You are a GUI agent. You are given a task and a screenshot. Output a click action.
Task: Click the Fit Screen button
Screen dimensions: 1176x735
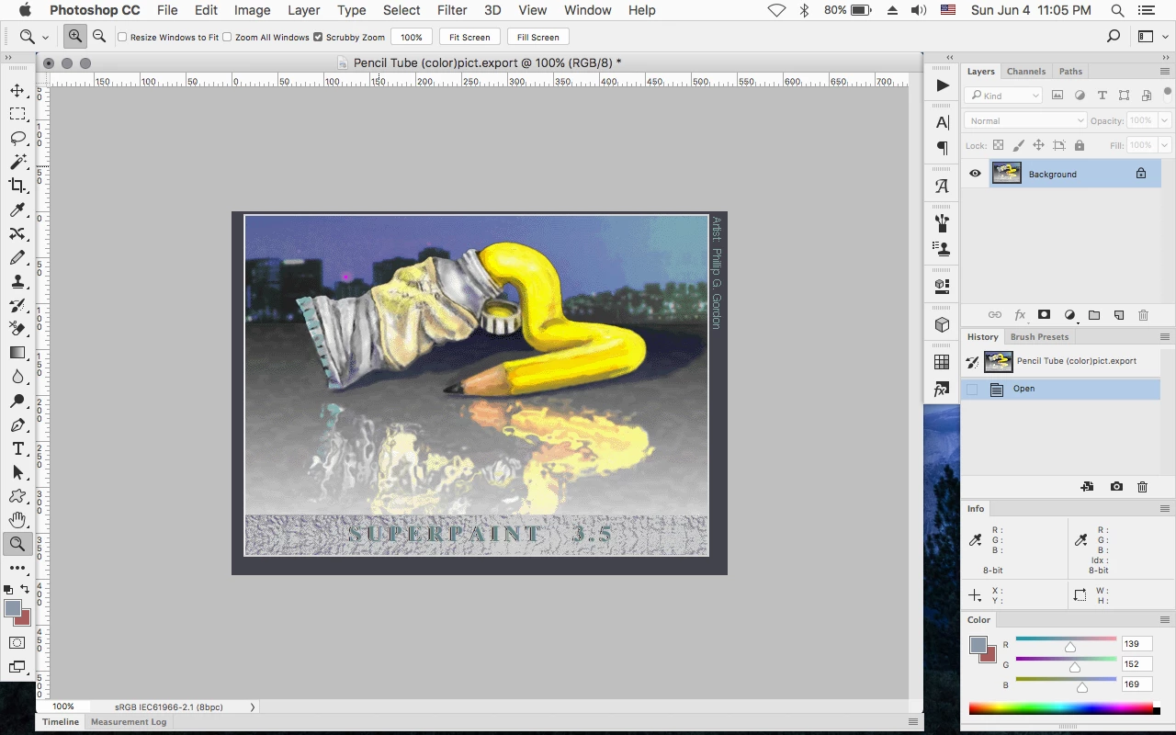(469, 38)
